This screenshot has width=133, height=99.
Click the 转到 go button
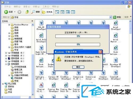point(117,17)
